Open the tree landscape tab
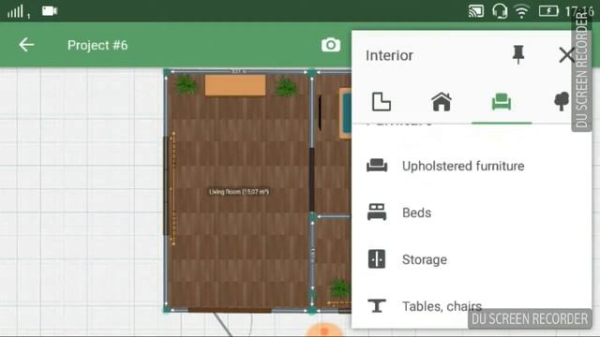Viewport: 600px width, 337px height. (x=562, y=102)
